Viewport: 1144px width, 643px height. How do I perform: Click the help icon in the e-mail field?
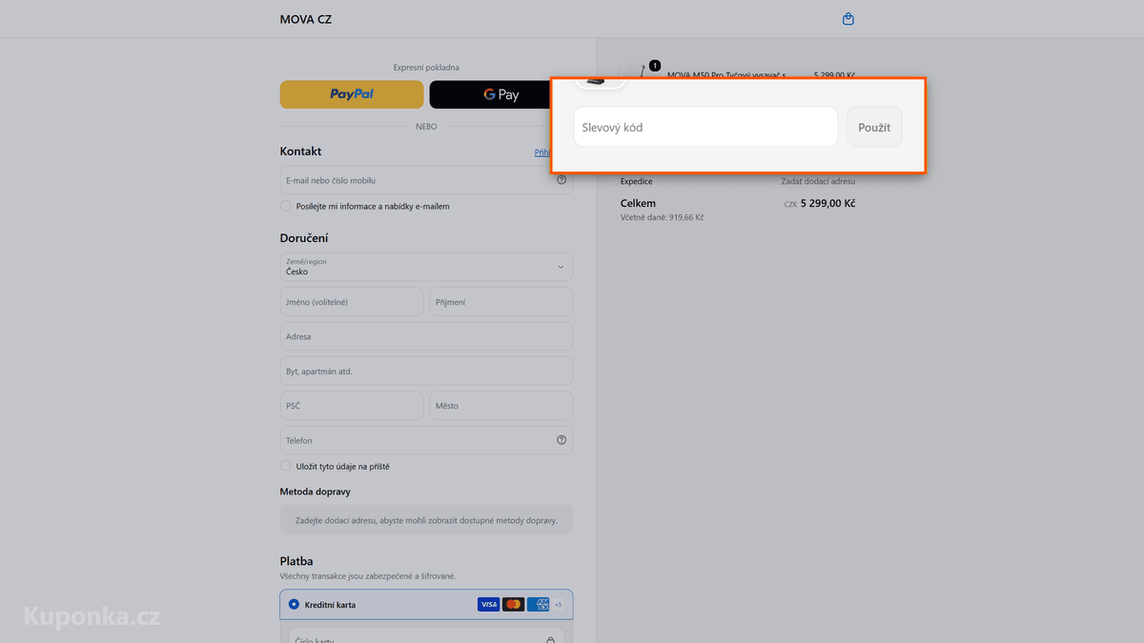(562, 180)
